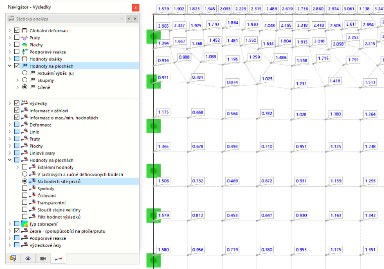Image resolution: width=384 pixels, height=269 pixels.
Task: Click the Deformace icon in lower tree
Action: pyautogui.click(x=24, y=125)
